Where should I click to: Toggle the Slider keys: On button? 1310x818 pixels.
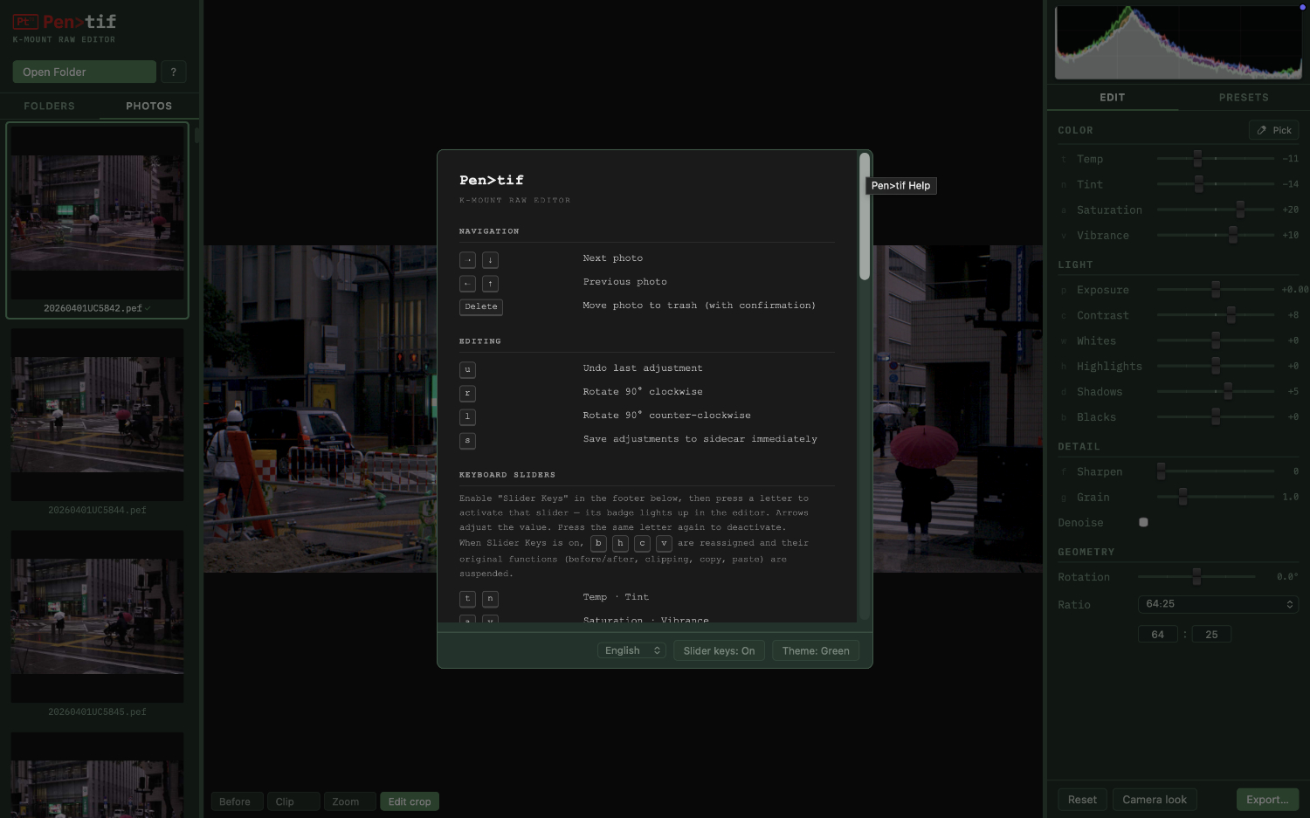pyautogui.click(x=719, y=650)
